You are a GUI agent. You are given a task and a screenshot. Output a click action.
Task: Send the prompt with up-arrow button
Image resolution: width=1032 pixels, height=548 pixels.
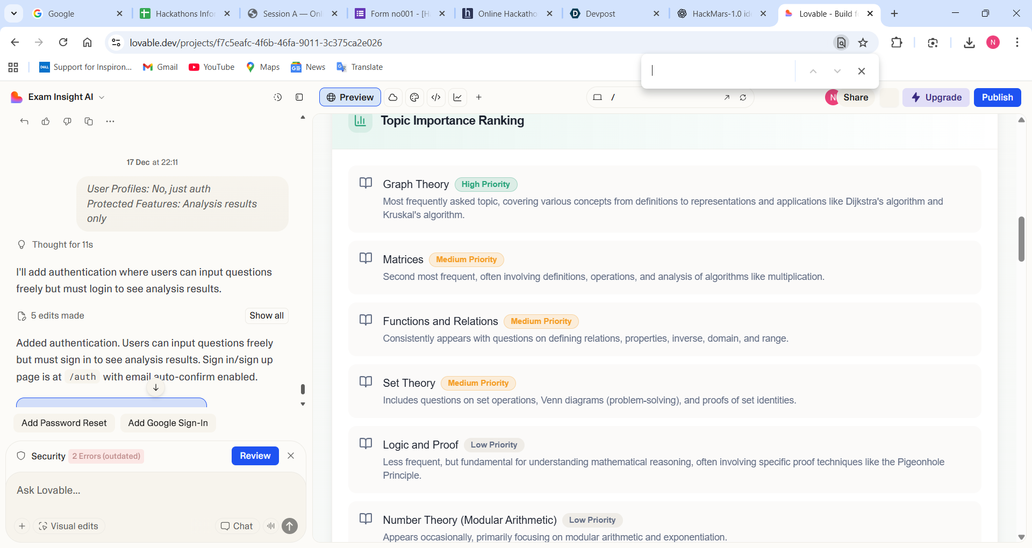(290, 526)
